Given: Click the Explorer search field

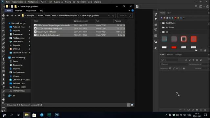Looking at the screenshot, I should 125,15.
